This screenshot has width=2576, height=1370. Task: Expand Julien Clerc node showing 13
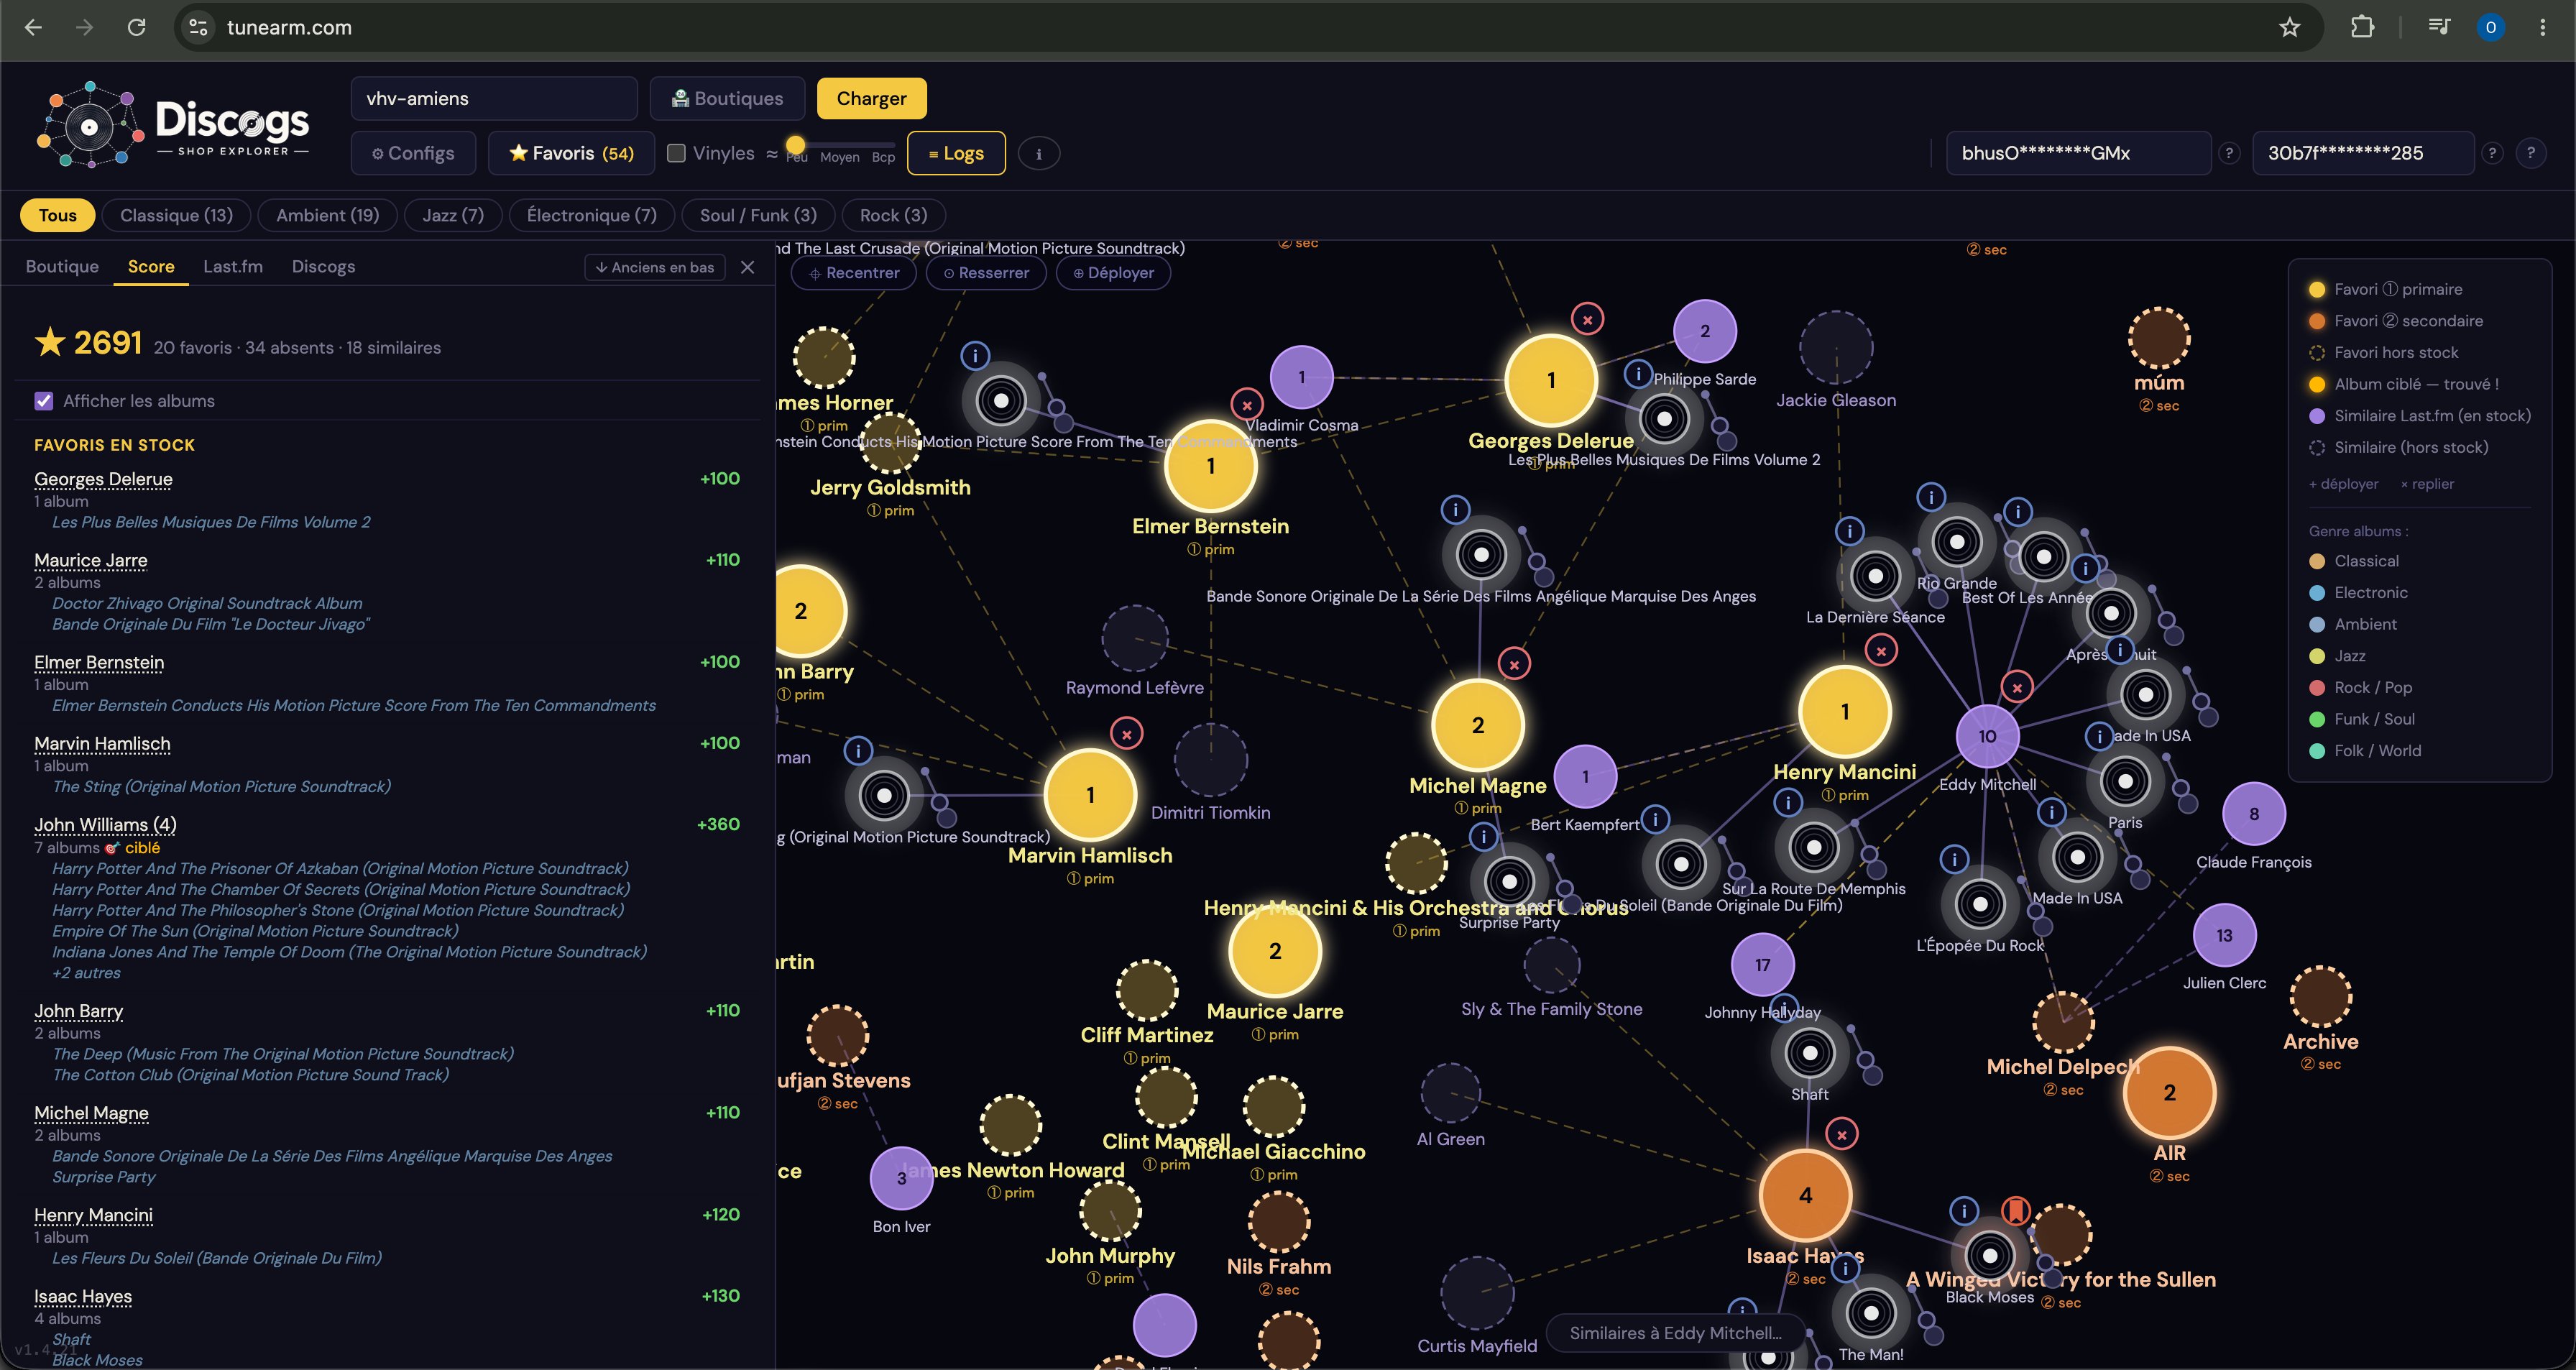(2224, 935)
